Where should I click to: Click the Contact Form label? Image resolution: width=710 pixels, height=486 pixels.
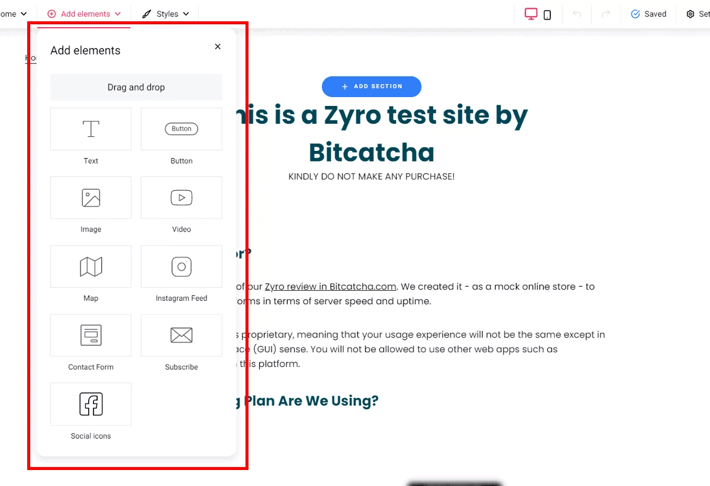click(91, 367)
